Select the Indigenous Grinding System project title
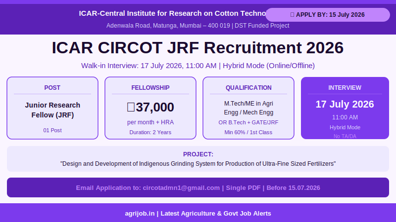The width and height of the screenshot is (396, 222). (x=198, y=164)
